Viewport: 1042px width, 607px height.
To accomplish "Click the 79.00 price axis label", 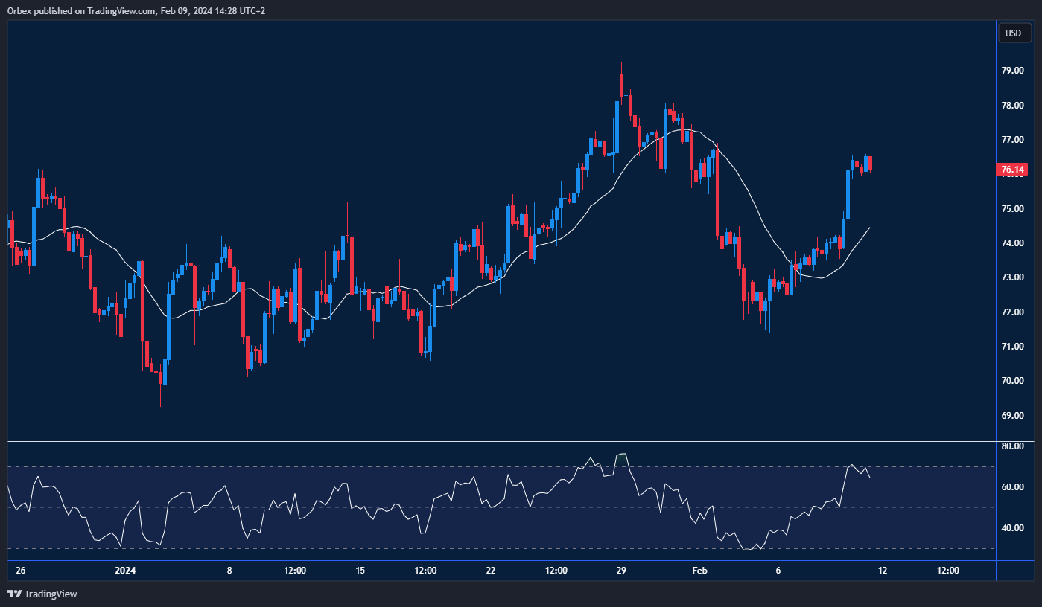I will (1012, 71).
